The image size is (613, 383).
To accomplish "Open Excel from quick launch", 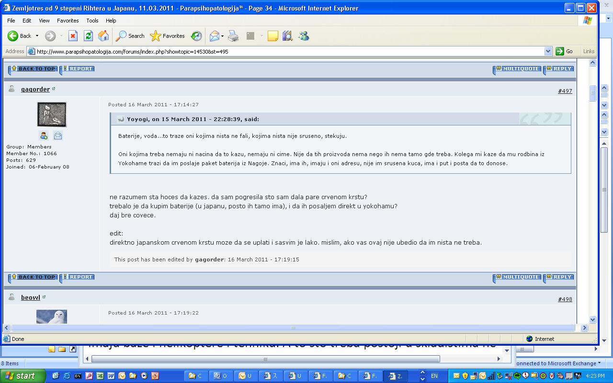I will pyautogui.click(x=100, y=376).
